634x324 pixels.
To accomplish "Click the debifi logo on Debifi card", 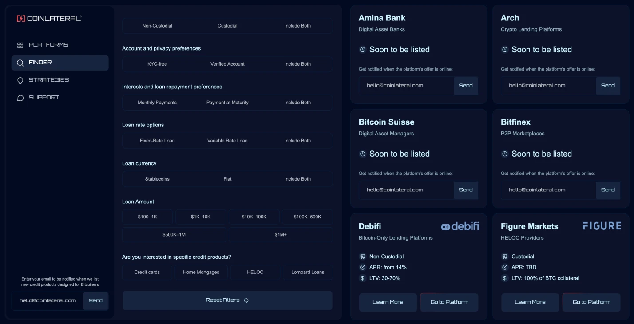I will (x=460, y=226).
